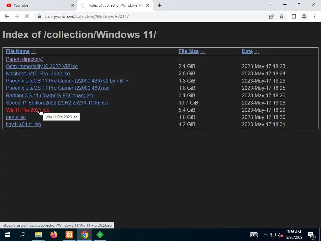Launch Firefox from the taskbar

(54, 235)
